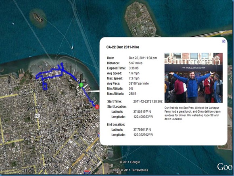This screenshot has width=234, height=176.
Task: Select the max speed value '7.3 mph'
Action: pyautogui.click(x=134, y=78)
